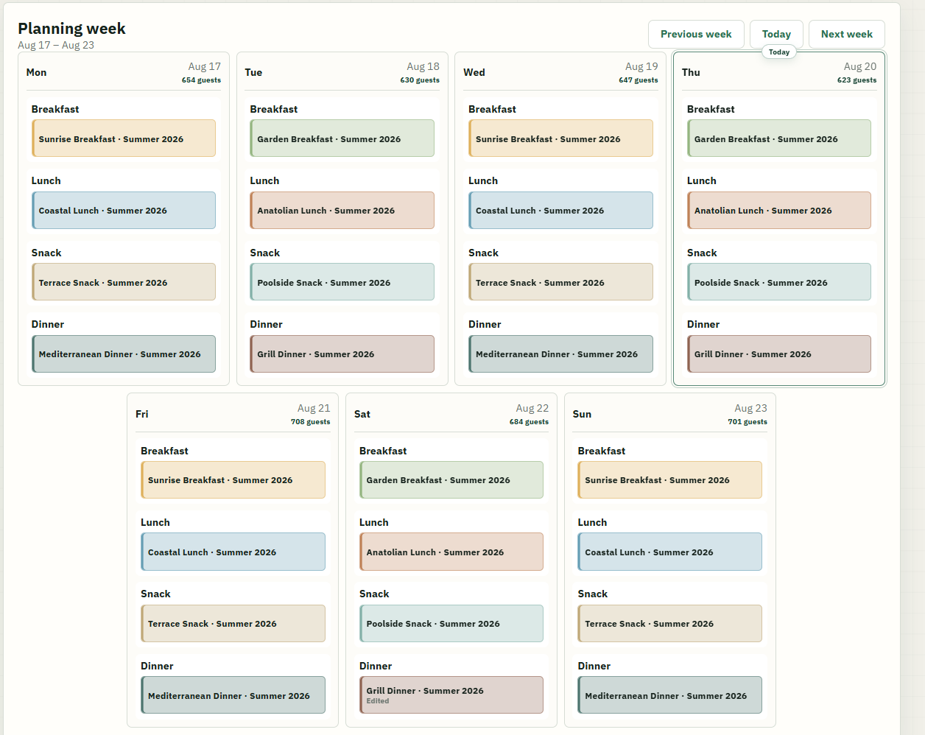
Task: Click Wednesday's Coastal Lunch card
Action: click(560, 211)
